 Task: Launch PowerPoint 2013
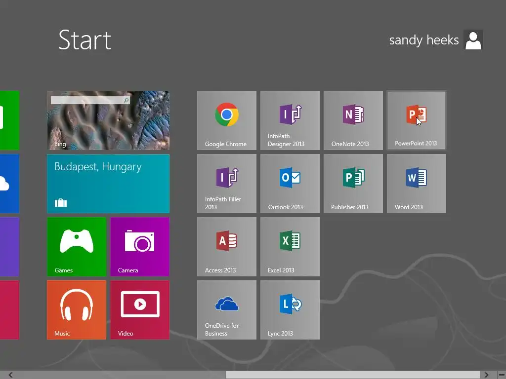(x=416, y=120)
